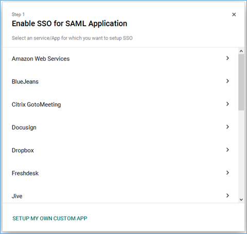Select the Dropbox app name

click(23, 151)
